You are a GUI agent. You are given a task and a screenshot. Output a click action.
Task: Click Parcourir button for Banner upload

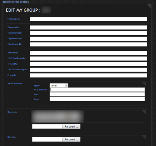click(x=71, y=127)
